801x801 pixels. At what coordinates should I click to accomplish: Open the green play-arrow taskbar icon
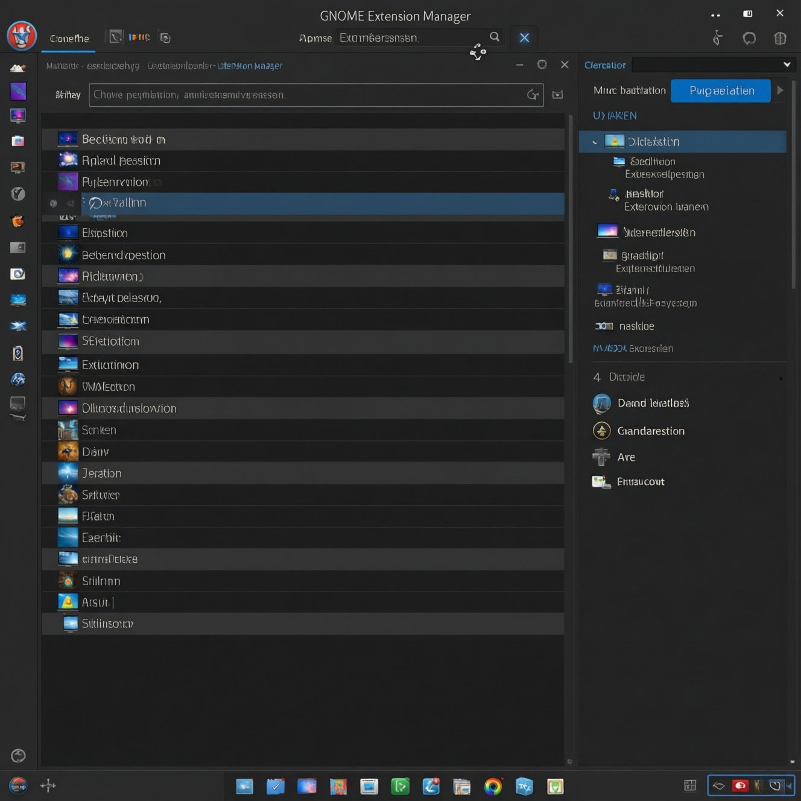click(x=400, y=787)
